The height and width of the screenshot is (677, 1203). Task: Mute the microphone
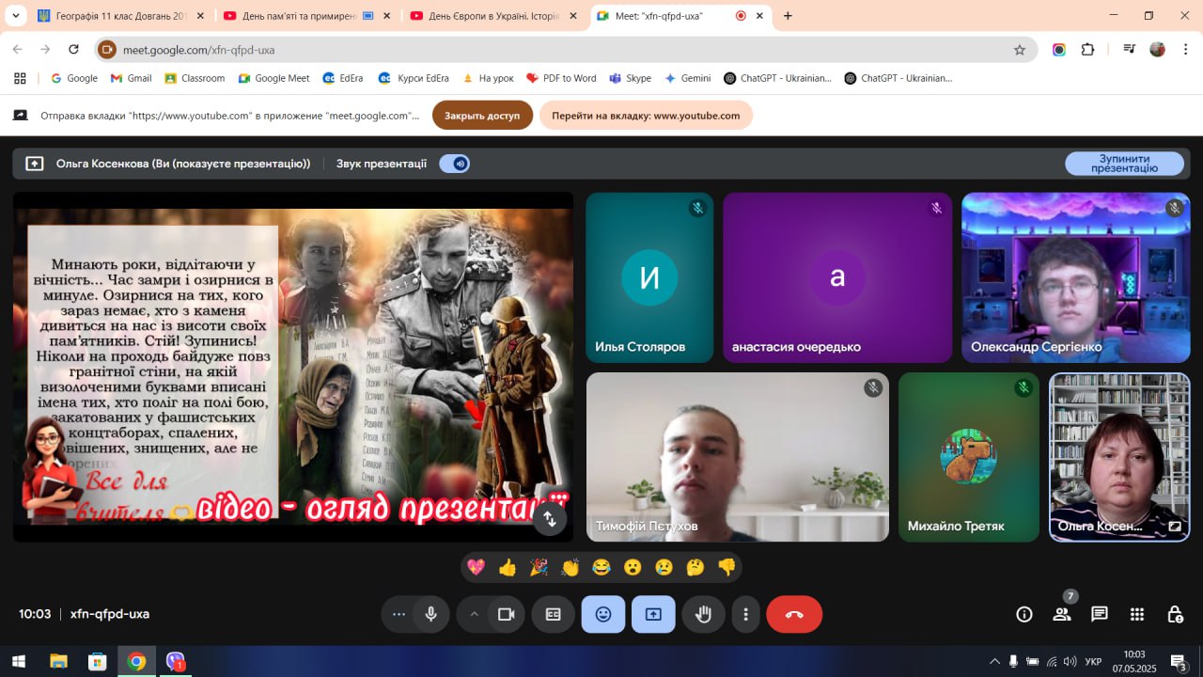[431, 615]
